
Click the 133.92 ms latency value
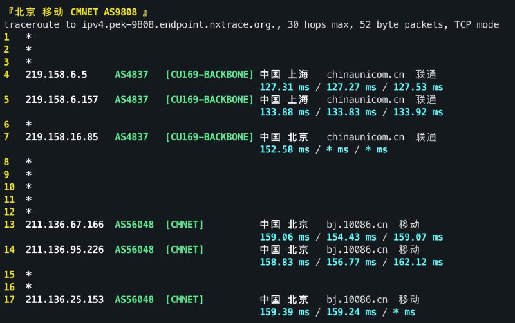click(x=418, y=112)
